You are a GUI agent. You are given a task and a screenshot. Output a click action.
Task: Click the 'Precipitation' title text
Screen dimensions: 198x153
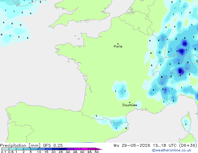[x=13, y=146]
